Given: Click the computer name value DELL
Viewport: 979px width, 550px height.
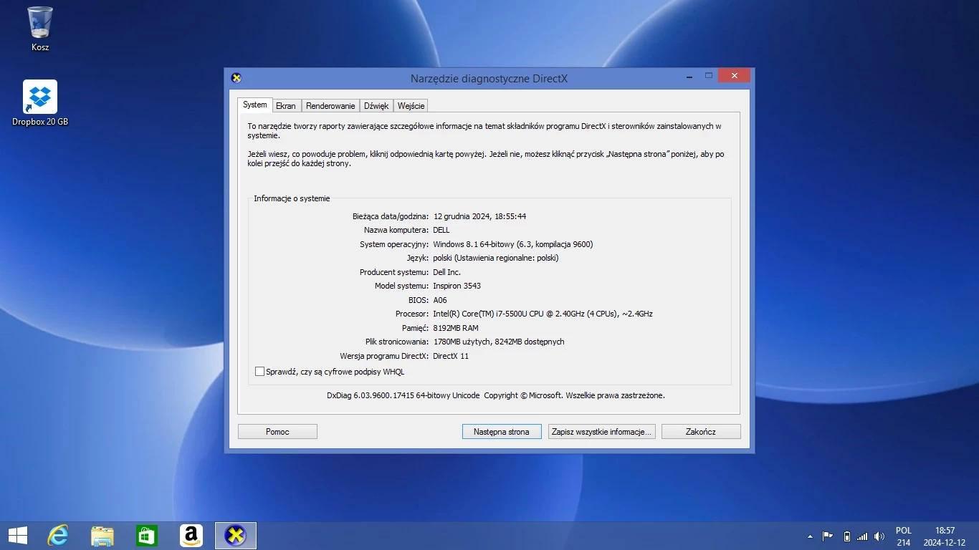Looking at the screenshot, I should (441, 230).
